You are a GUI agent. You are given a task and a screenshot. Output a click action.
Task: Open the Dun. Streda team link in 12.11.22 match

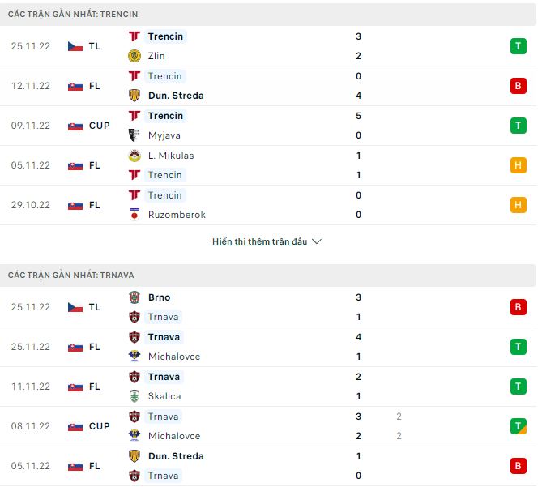click(176, 96)
